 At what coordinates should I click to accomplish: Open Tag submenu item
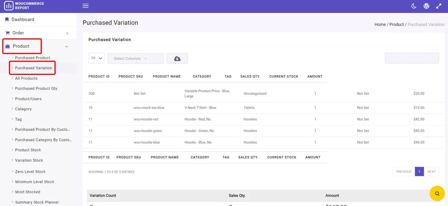click(18, 119)
